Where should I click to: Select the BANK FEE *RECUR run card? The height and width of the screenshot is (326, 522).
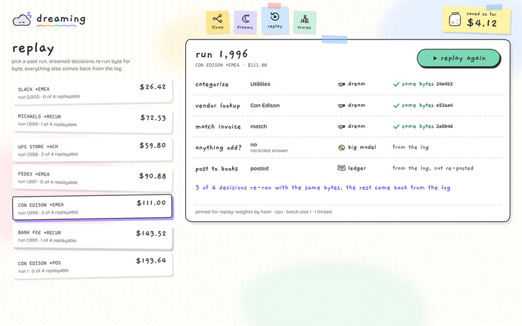click(x=92, y=236)
